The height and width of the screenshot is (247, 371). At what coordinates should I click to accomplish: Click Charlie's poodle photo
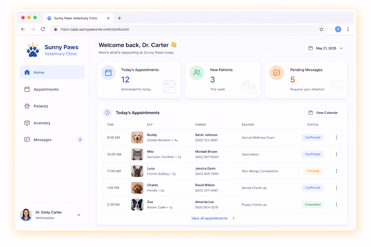click(x=137, y=188)
